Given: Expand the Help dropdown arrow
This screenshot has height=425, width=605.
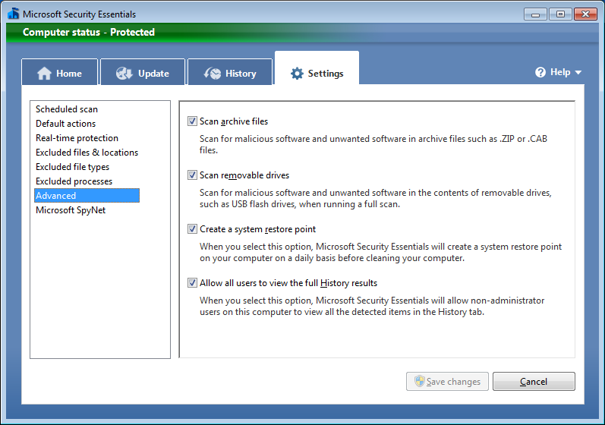Looking at the screenshot, I should [x=578, y=73].
